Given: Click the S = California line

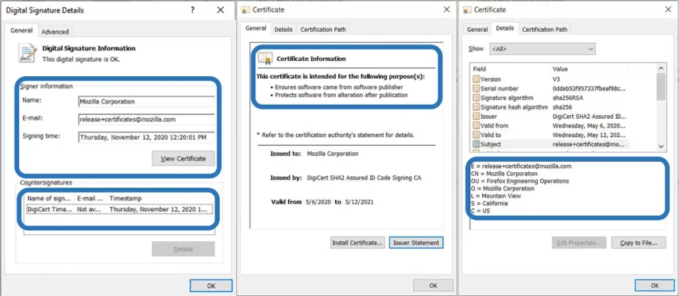Looking at the screenshot, I should point(489,203).
